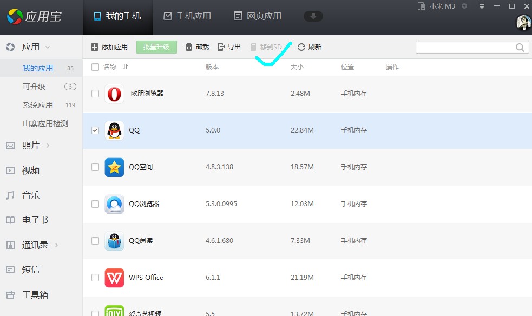Click the QQ空间 star icon

(x=114, y=167)
